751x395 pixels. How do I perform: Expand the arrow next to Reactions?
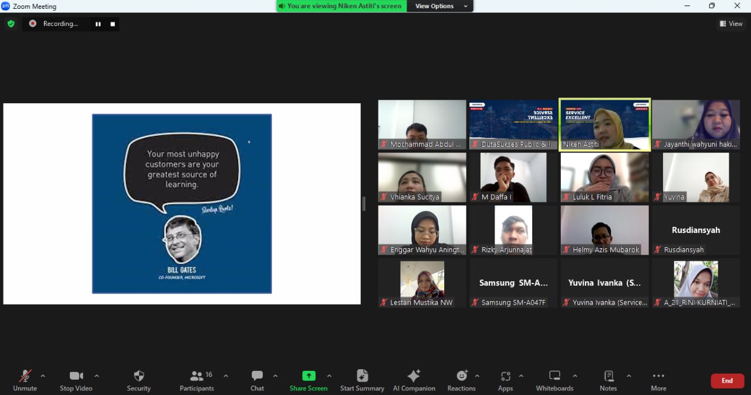click(477, 376)
